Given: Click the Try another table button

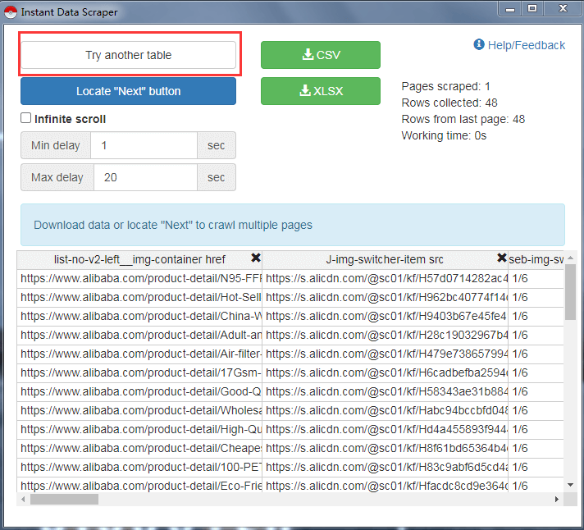Looking at the screenshot, I should pyautogui.click(x=128, y=55).
